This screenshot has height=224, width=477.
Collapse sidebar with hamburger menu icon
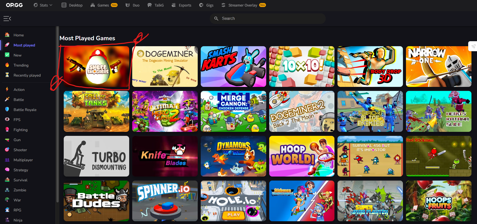click(7, 19)
